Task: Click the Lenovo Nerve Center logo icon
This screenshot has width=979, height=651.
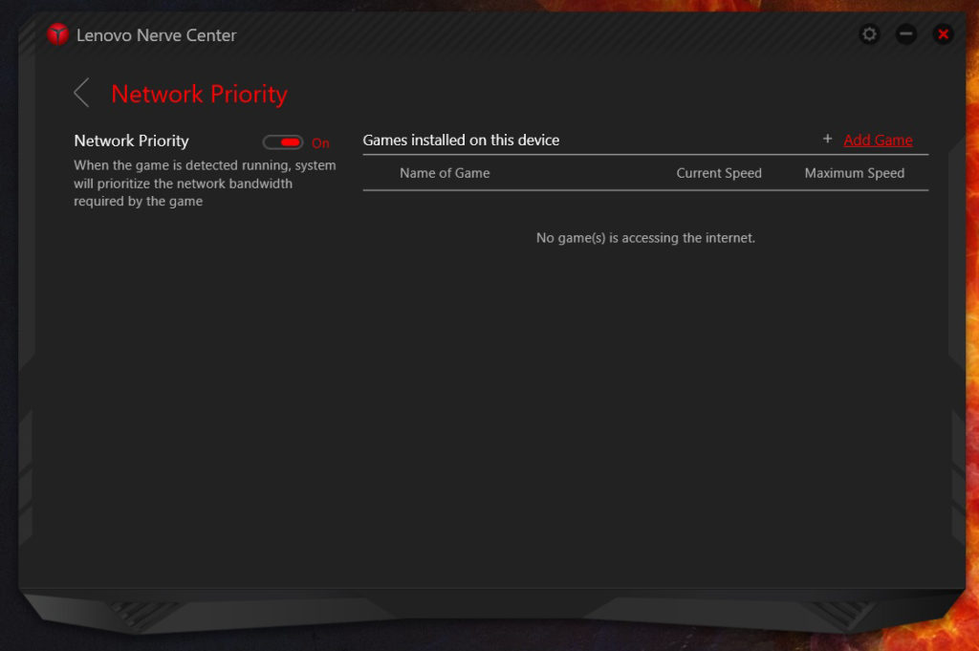Action: coord(58,35)
